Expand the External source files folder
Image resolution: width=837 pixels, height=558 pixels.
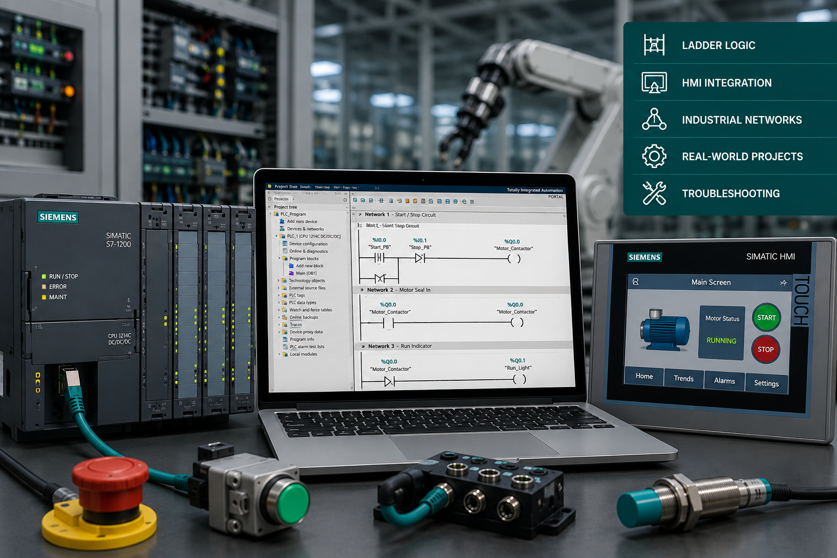279,288
